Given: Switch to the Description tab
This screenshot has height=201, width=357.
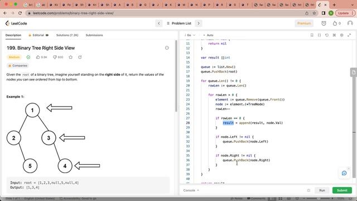Looking at the screenshot, I should pyautogui.click(x=13, y=35).
